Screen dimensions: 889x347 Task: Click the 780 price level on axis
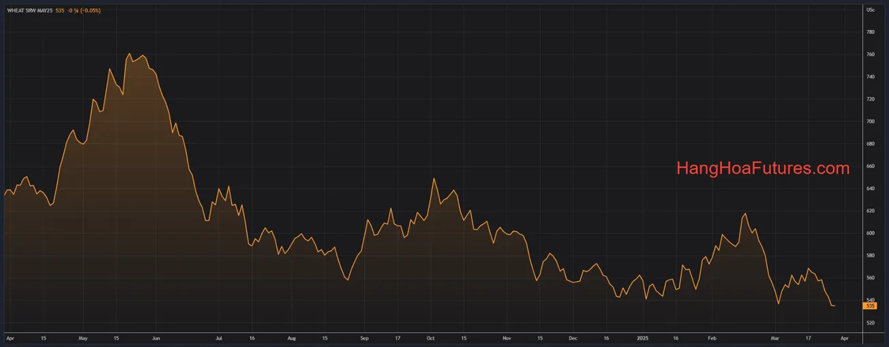click(x=871, y=32)
